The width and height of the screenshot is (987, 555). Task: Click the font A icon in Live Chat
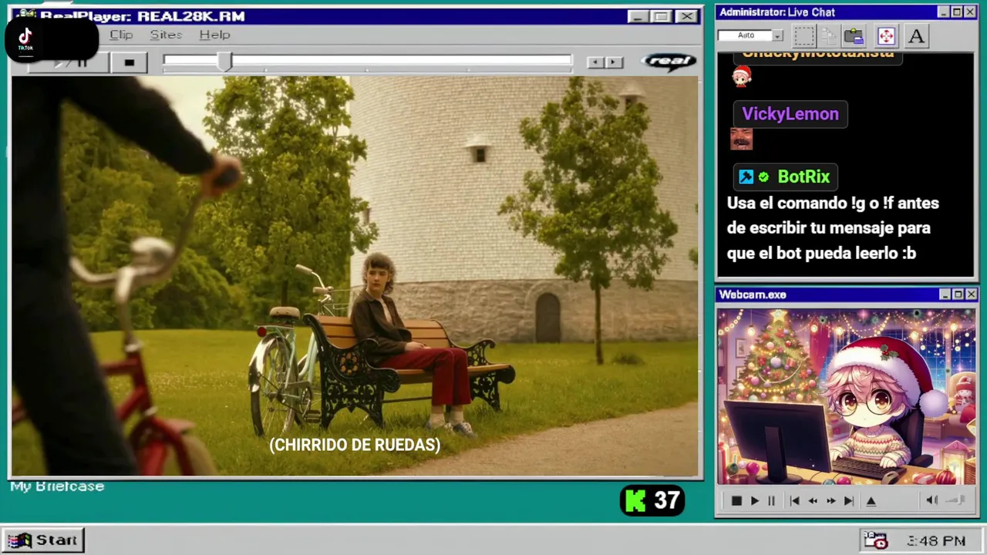coord(916,35)
